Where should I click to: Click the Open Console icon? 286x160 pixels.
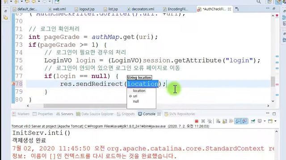pos(270,121)
